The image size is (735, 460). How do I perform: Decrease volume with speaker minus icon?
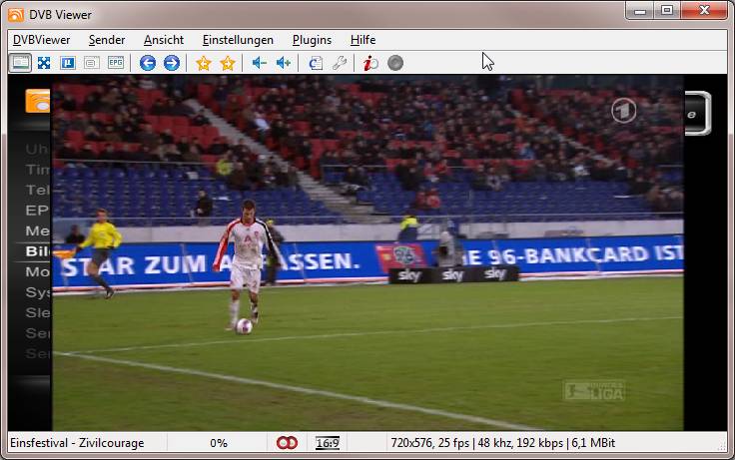point(260,63)
